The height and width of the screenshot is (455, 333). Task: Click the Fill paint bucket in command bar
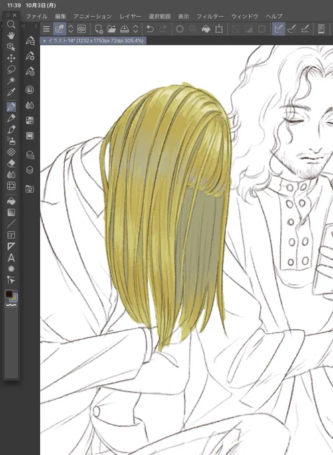point(206,29)
